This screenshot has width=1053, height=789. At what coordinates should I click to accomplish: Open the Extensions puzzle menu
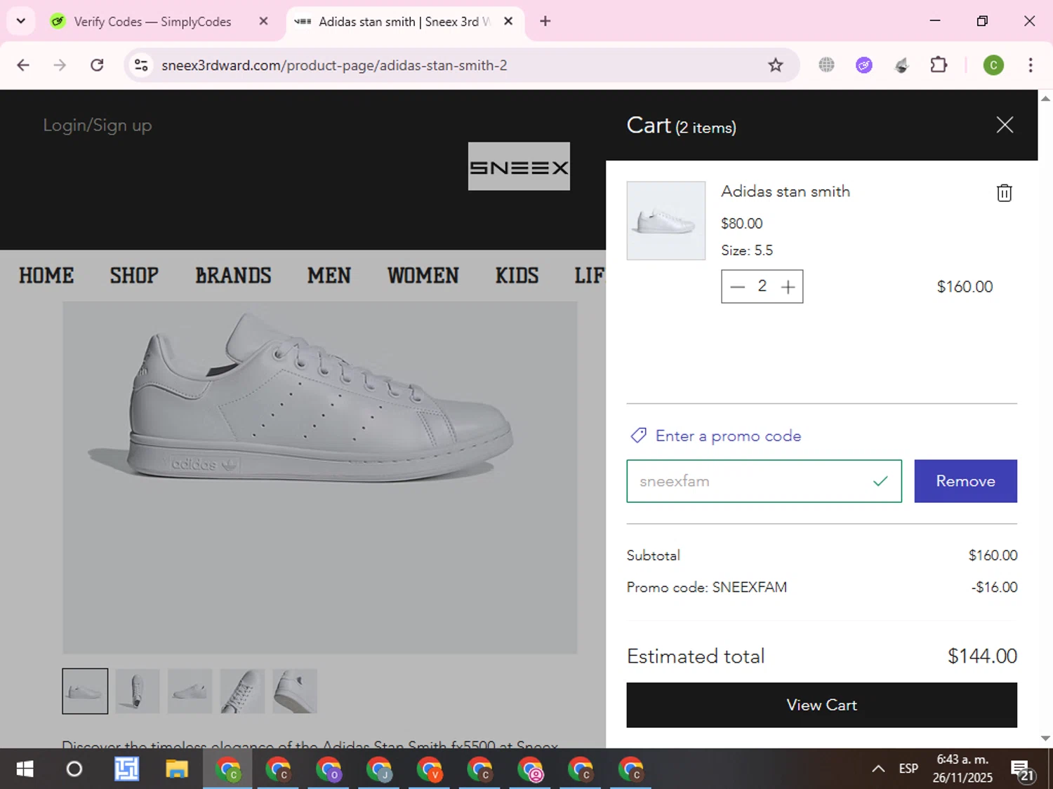939,65
